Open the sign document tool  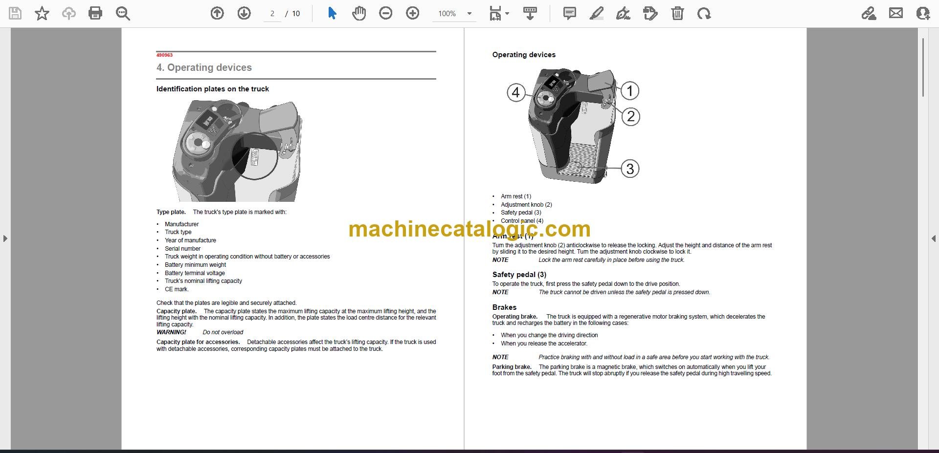pyautogui.click(x=623, y=13)
